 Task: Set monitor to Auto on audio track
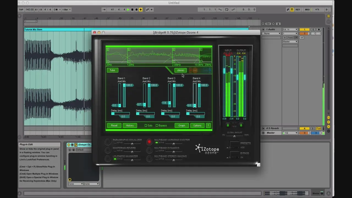[290, 38]
